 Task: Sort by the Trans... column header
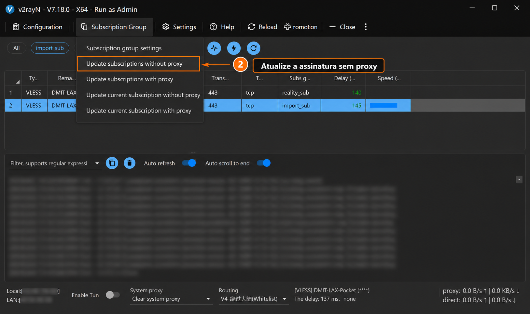(x=223, y=78)
